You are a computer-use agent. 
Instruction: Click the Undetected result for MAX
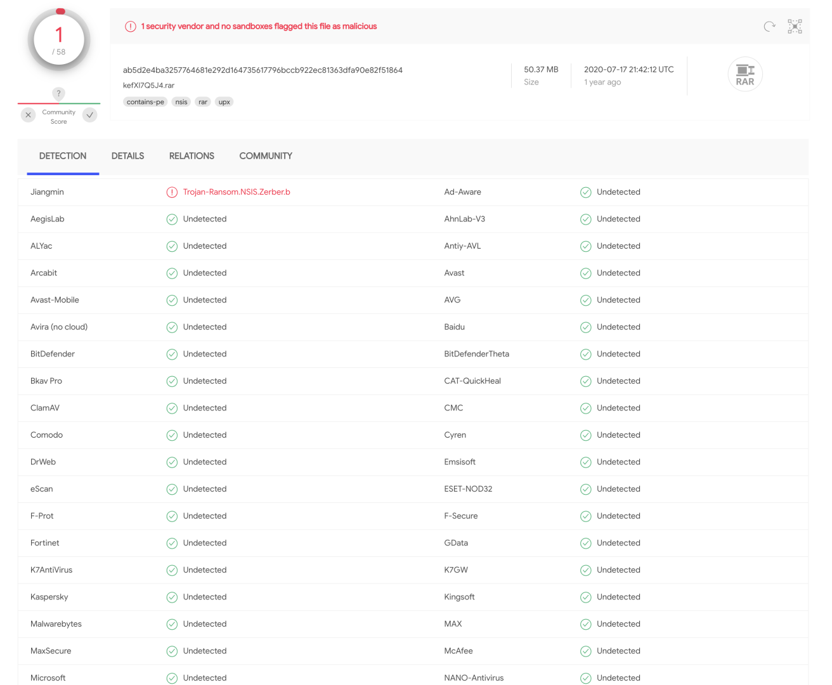click(x=618, y=624)
